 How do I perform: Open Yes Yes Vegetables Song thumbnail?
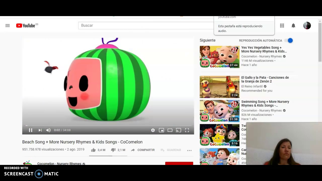(220, 57)
